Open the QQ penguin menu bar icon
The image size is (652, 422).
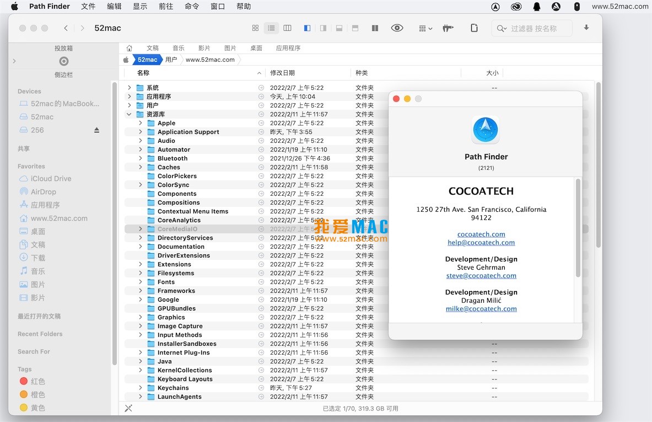pyautogui.click(x=537, y=6)
